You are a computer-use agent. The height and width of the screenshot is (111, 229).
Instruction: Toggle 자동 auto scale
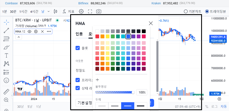pos(224,107)
